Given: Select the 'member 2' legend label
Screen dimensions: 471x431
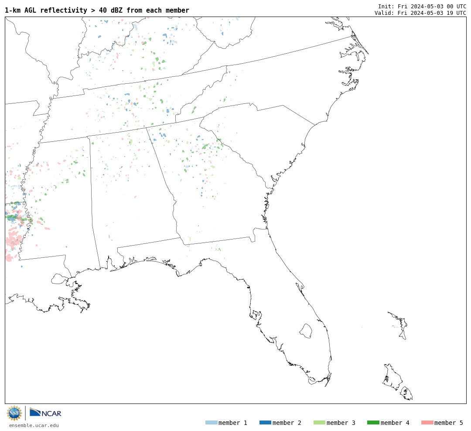Looking at the screenshot, I should pos(287,423).
